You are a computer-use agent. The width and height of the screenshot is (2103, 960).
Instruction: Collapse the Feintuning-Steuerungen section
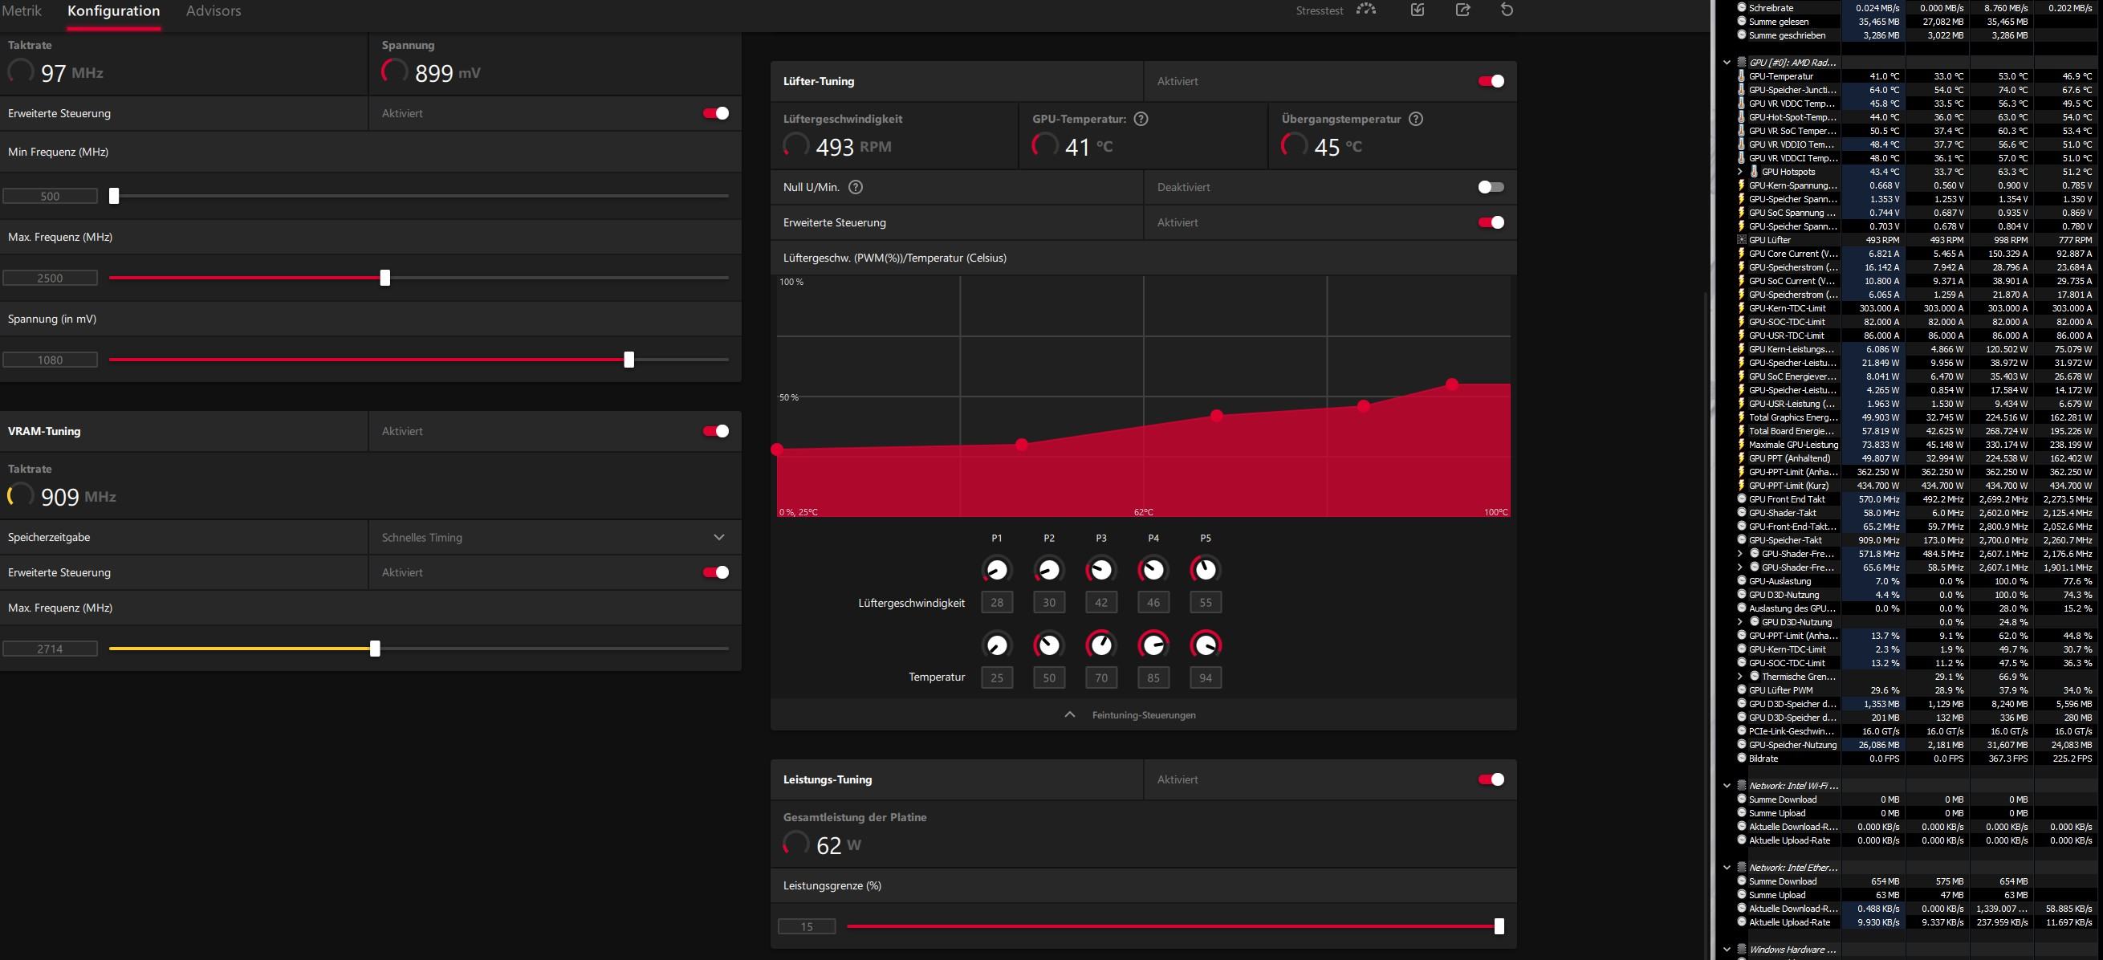[1069, 715]
